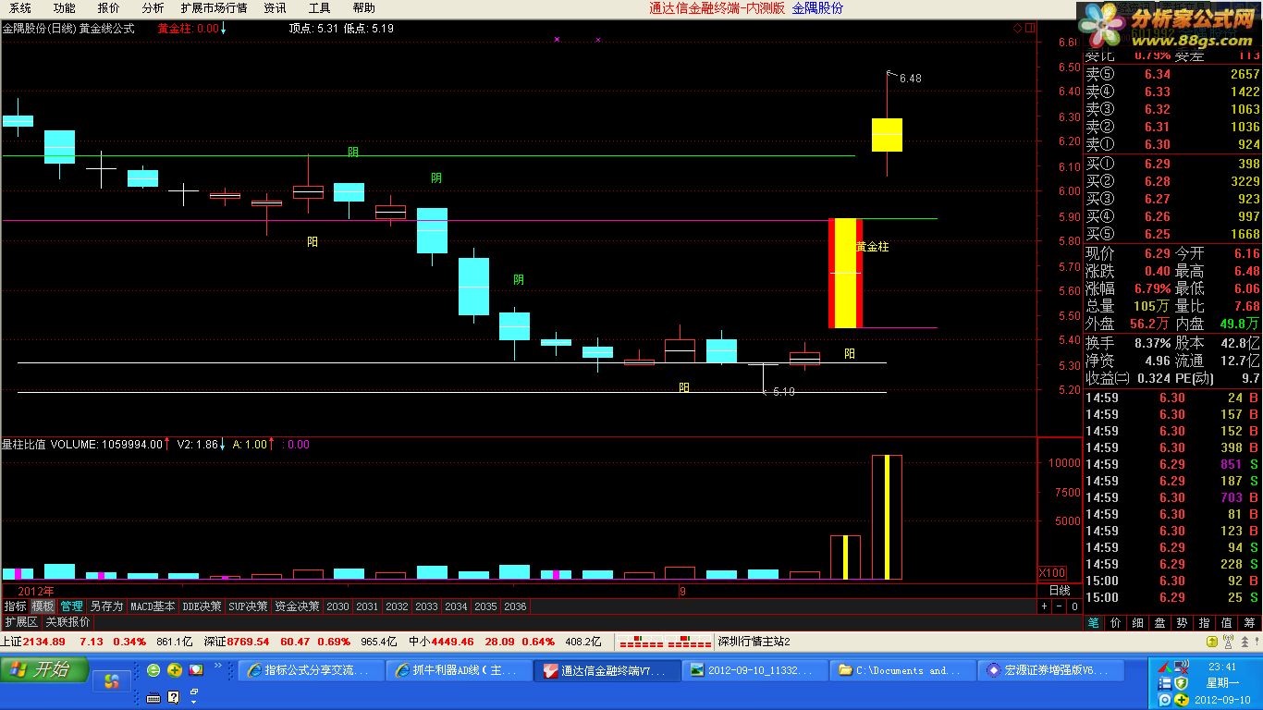This screenshot has height=710, width=1263.
Task: Select the 指标 tab
Action: click(x=15, y=606)
